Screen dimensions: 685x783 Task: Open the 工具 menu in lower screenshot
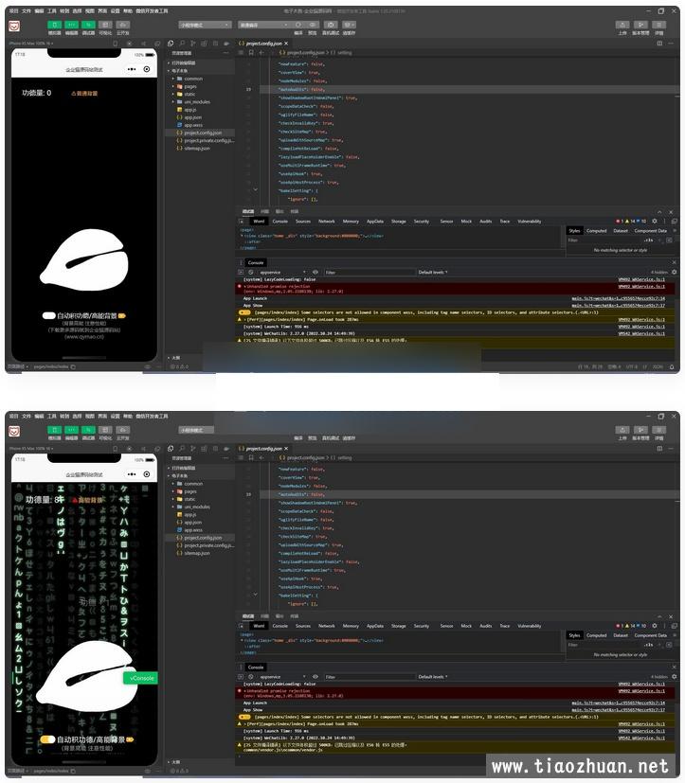[x=52, y=416]
